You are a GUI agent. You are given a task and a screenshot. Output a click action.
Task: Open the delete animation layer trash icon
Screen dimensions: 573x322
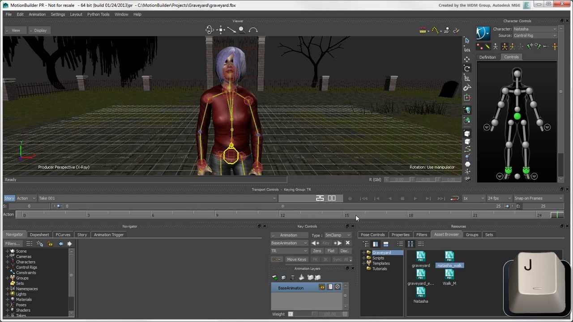(292, 278)
